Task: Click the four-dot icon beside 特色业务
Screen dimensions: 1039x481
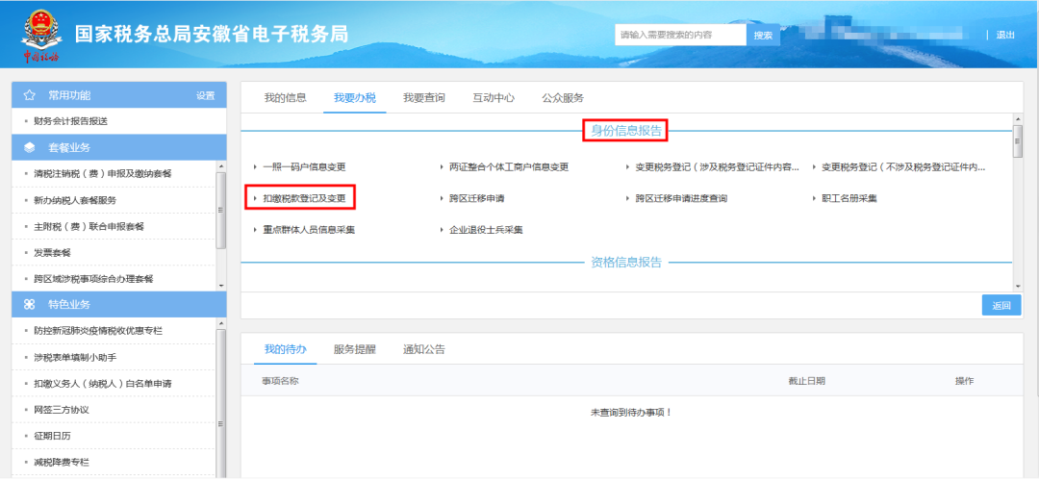Action: click(x=29, y=304)
